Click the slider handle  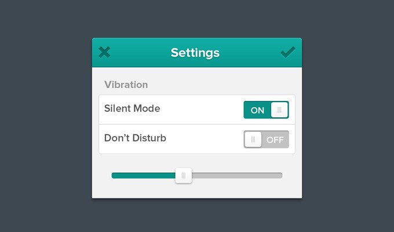point(184,175)
